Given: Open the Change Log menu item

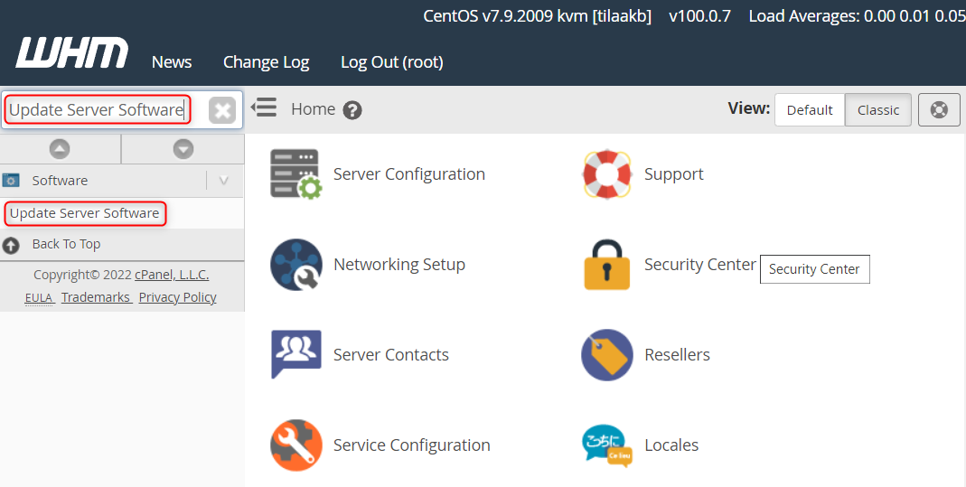Looking at the screenshot, I should [x=267, y=62].
